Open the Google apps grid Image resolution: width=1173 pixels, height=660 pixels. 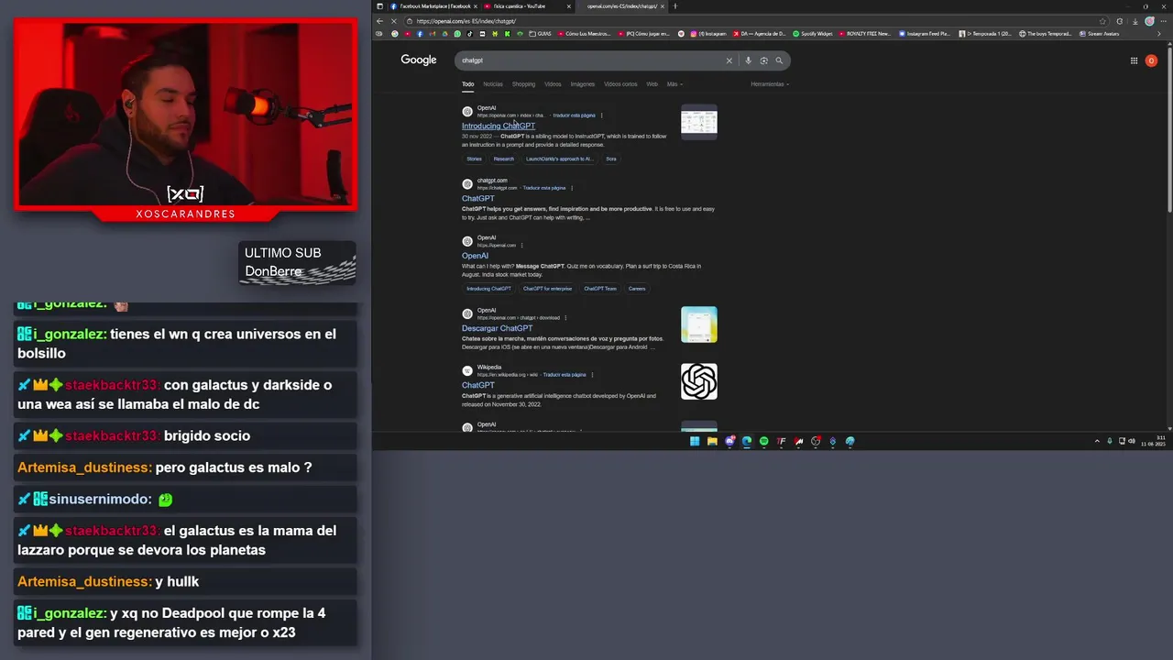tap(1134, 60)
